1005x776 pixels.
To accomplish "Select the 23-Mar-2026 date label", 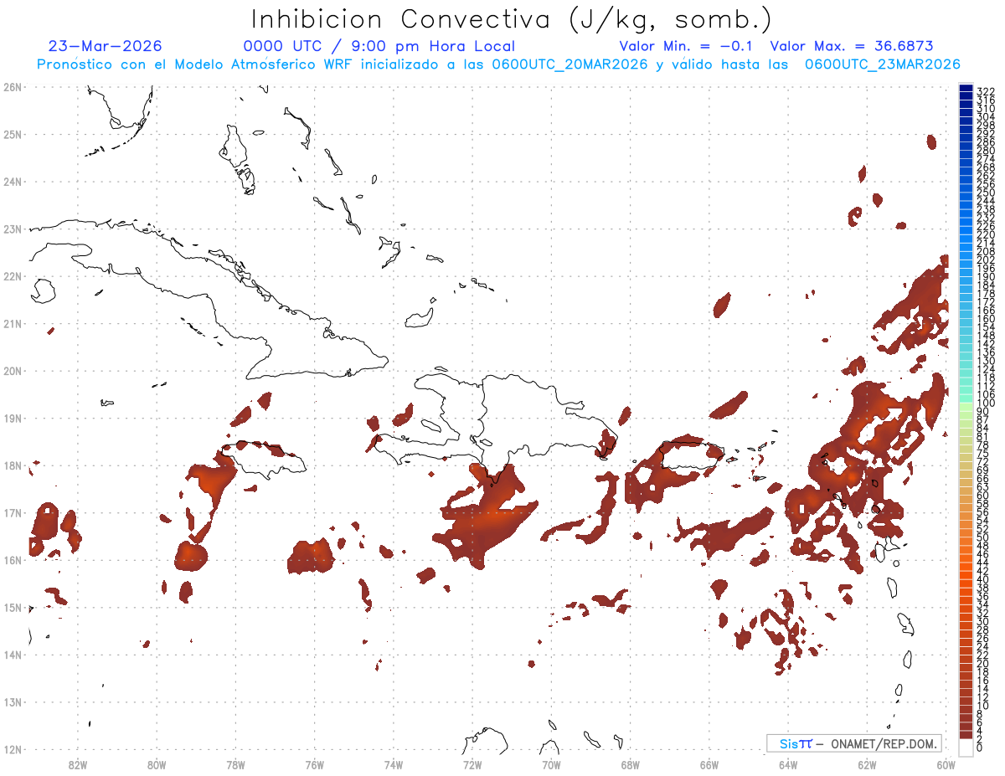I will [106, 46].
